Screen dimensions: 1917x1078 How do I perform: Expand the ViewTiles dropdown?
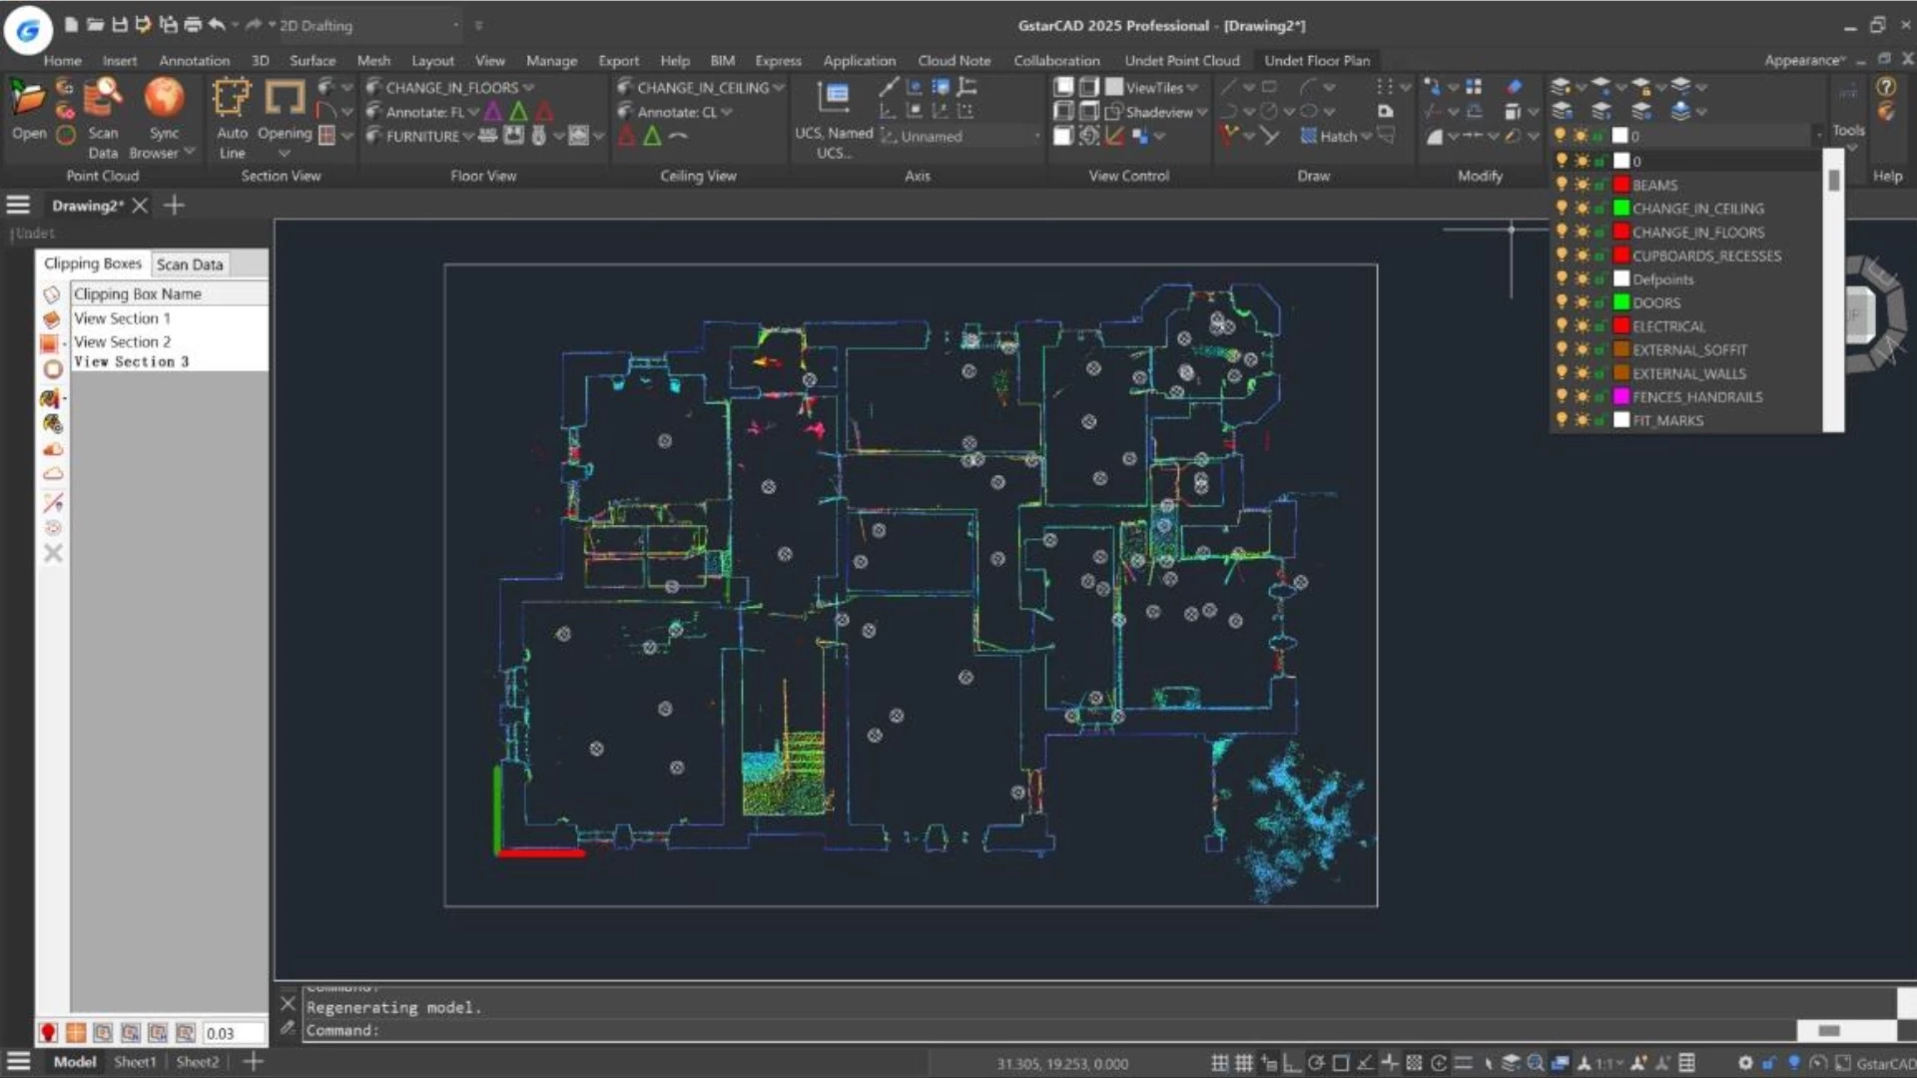1192,88
